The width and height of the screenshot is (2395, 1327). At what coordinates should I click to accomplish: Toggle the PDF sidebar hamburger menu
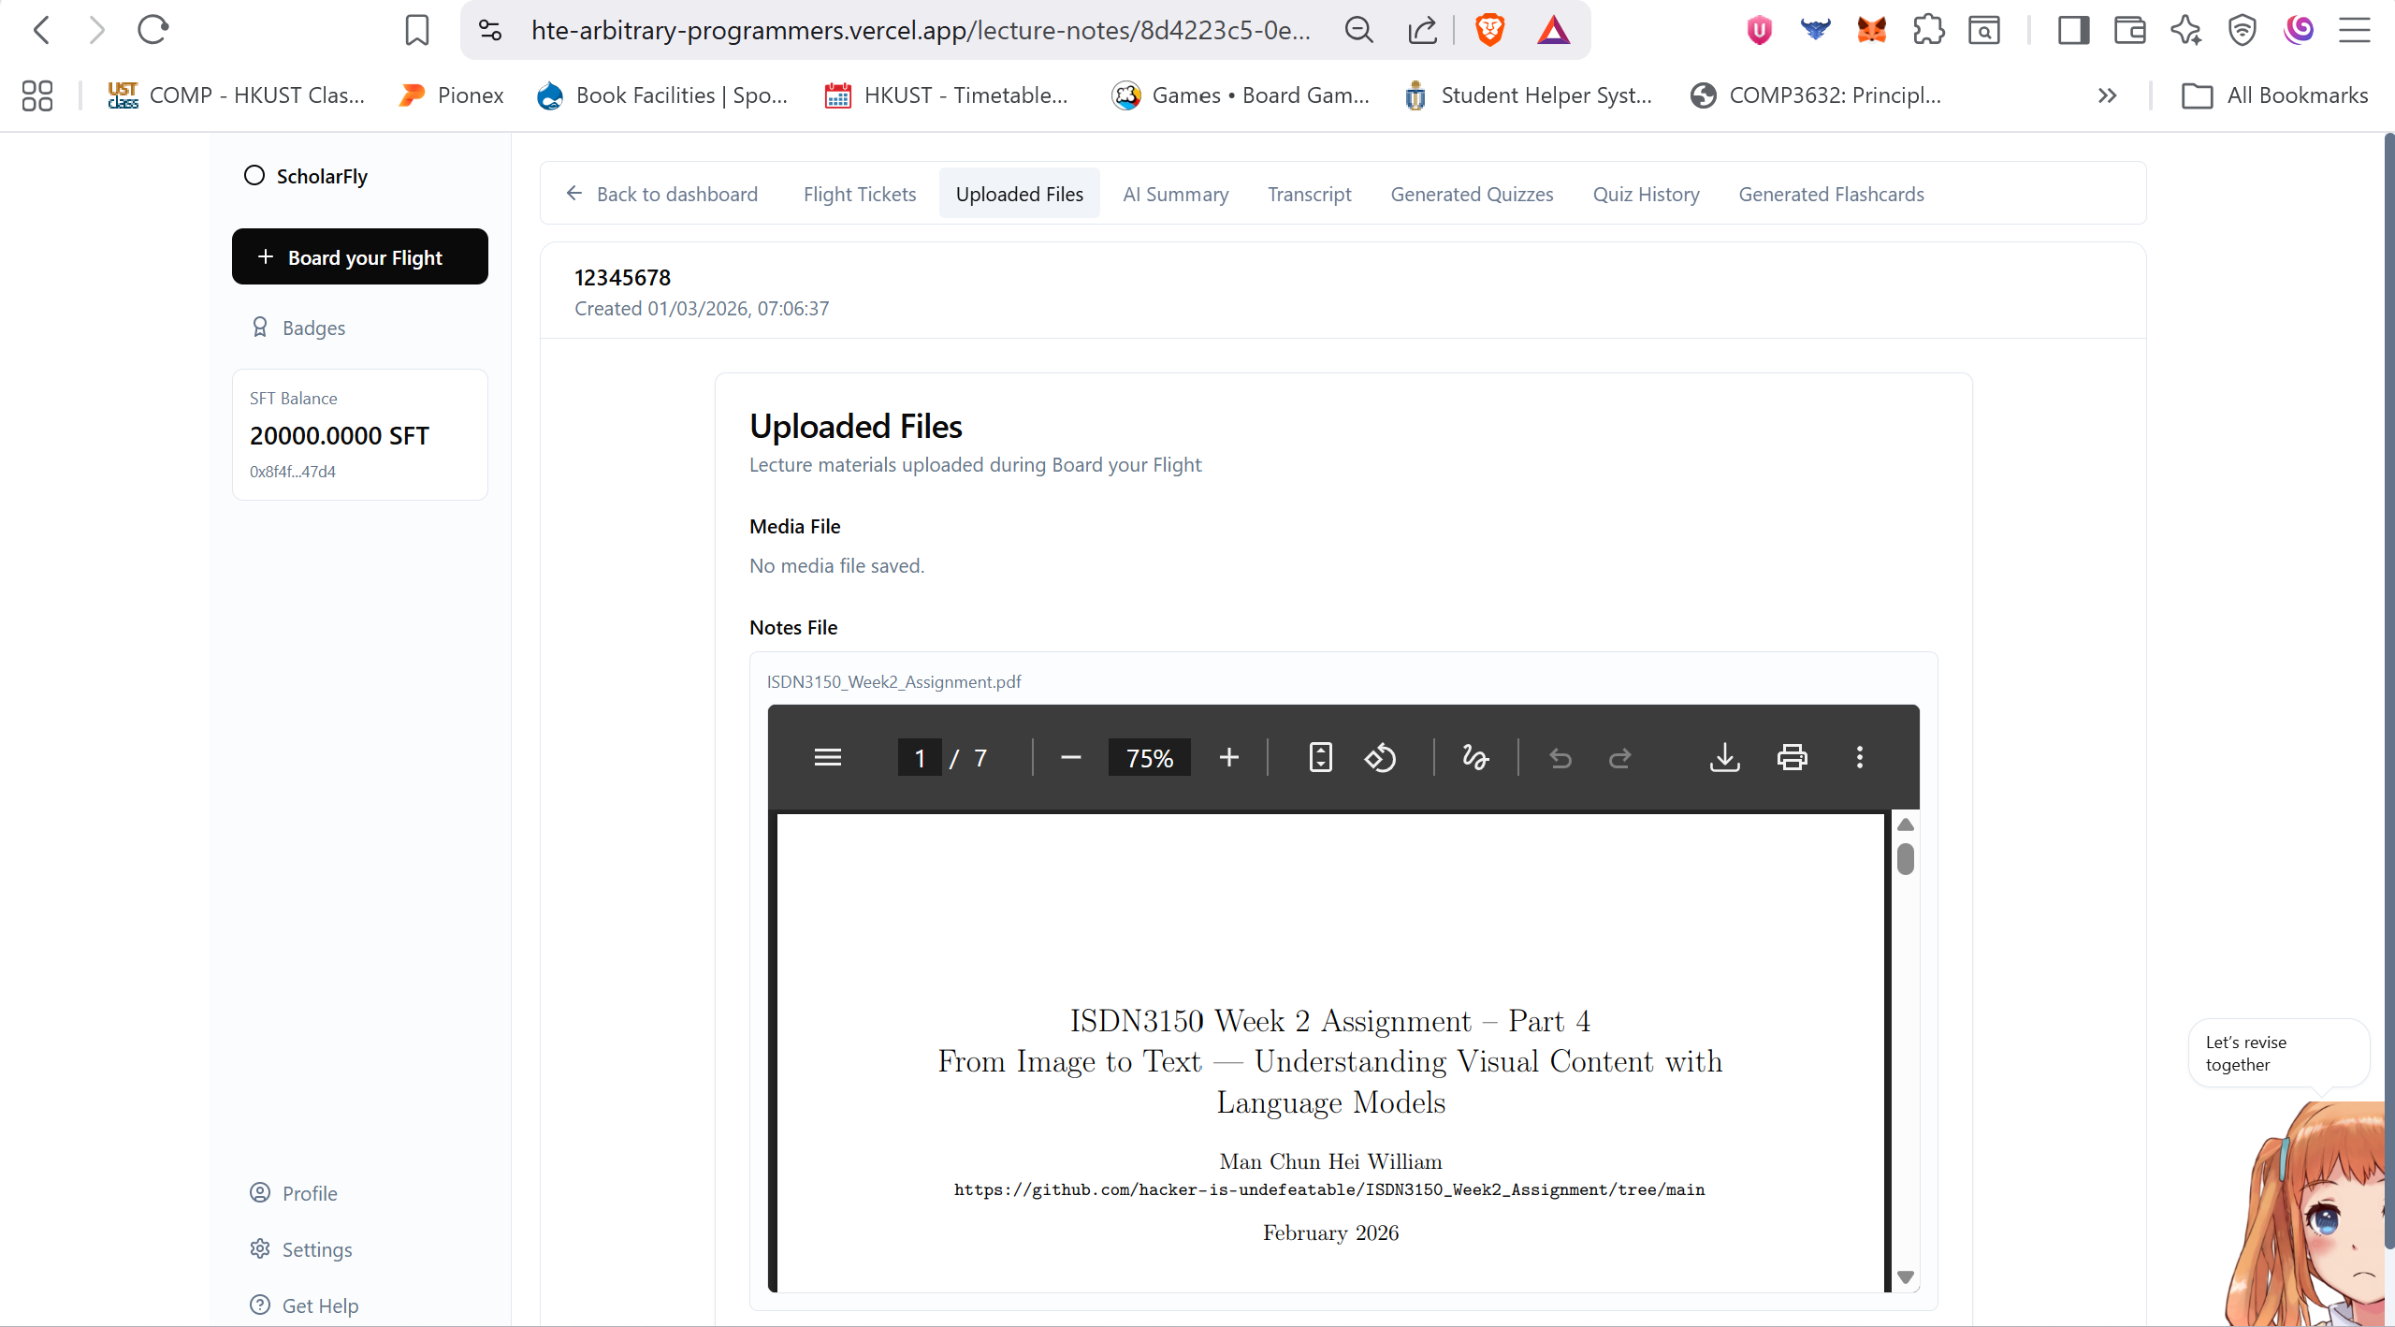(x=828, y=757)
